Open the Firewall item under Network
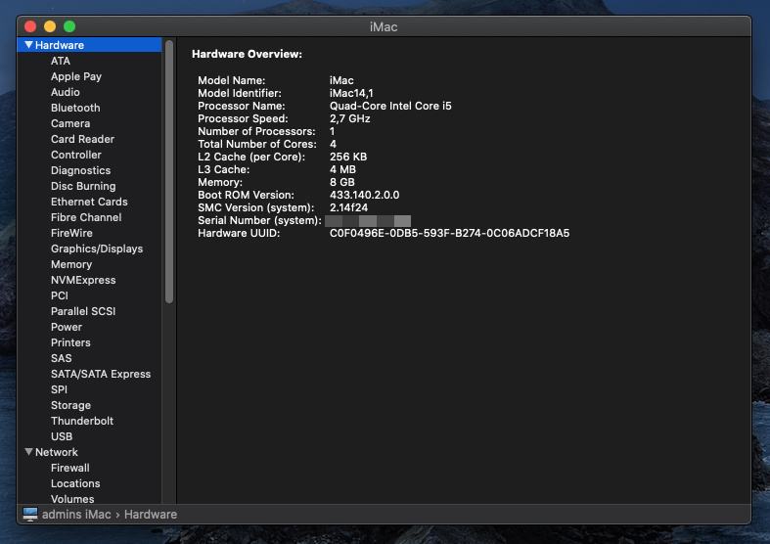Viewport: 770px width, 544px height. tap(69, 468)
